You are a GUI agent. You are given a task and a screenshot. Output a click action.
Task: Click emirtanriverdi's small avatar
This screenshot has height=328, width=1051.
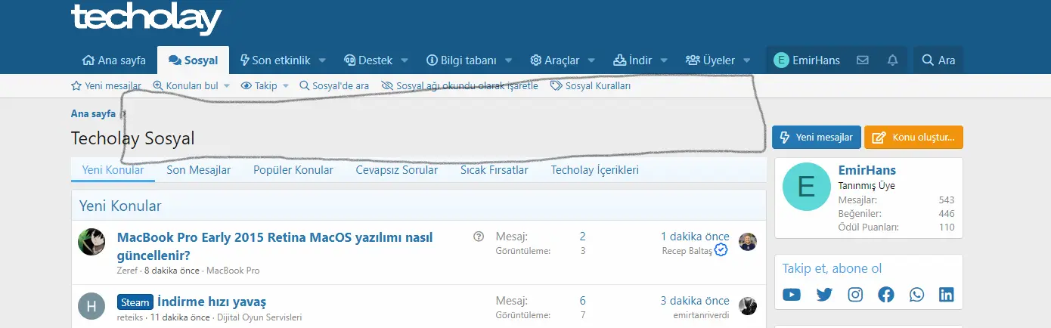748,306
